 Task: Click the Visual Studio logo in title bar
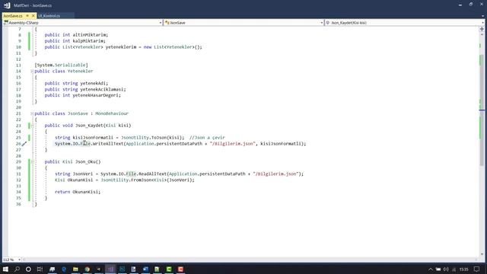(7, 5)
